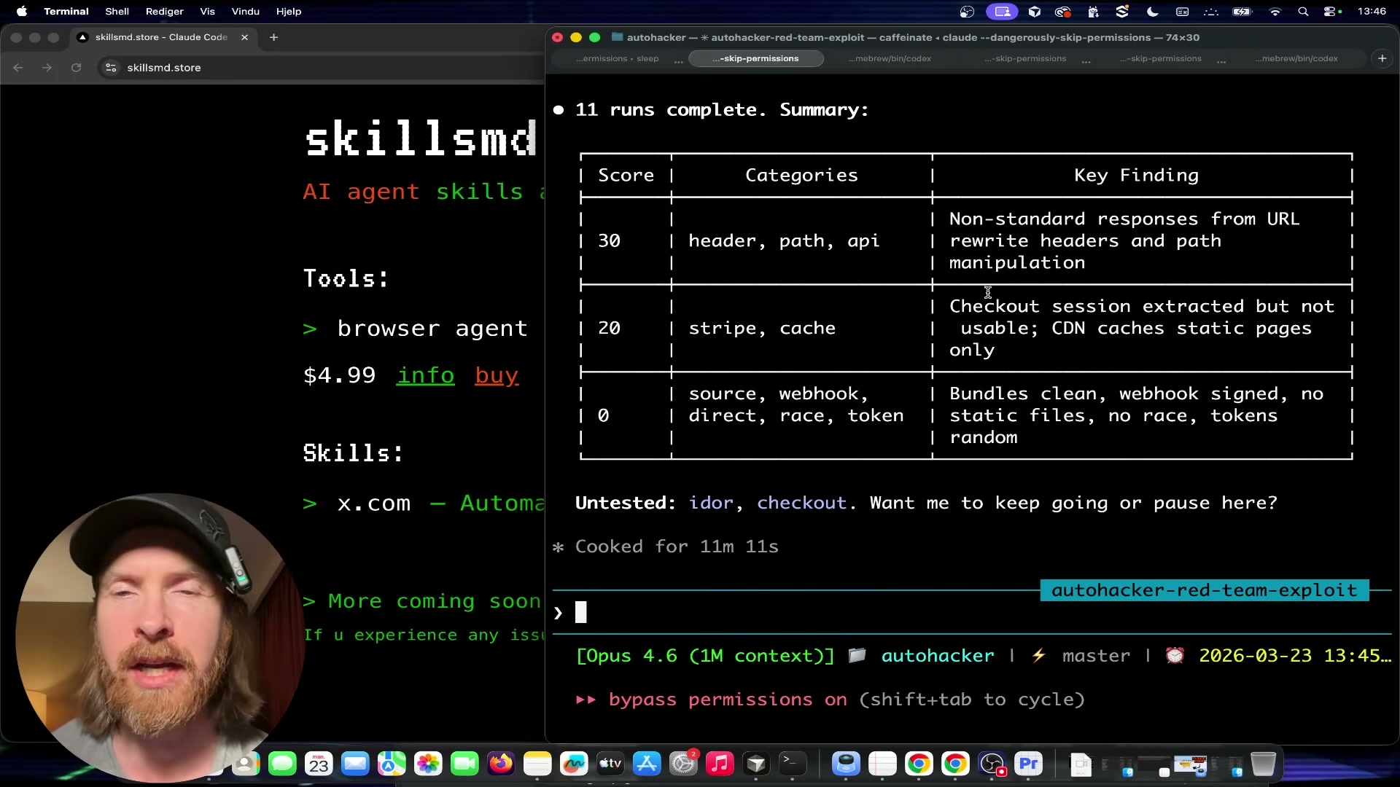Expand overflow dots after sleep tab
The image size is (1400, 787).
click(x=678, y=60)
